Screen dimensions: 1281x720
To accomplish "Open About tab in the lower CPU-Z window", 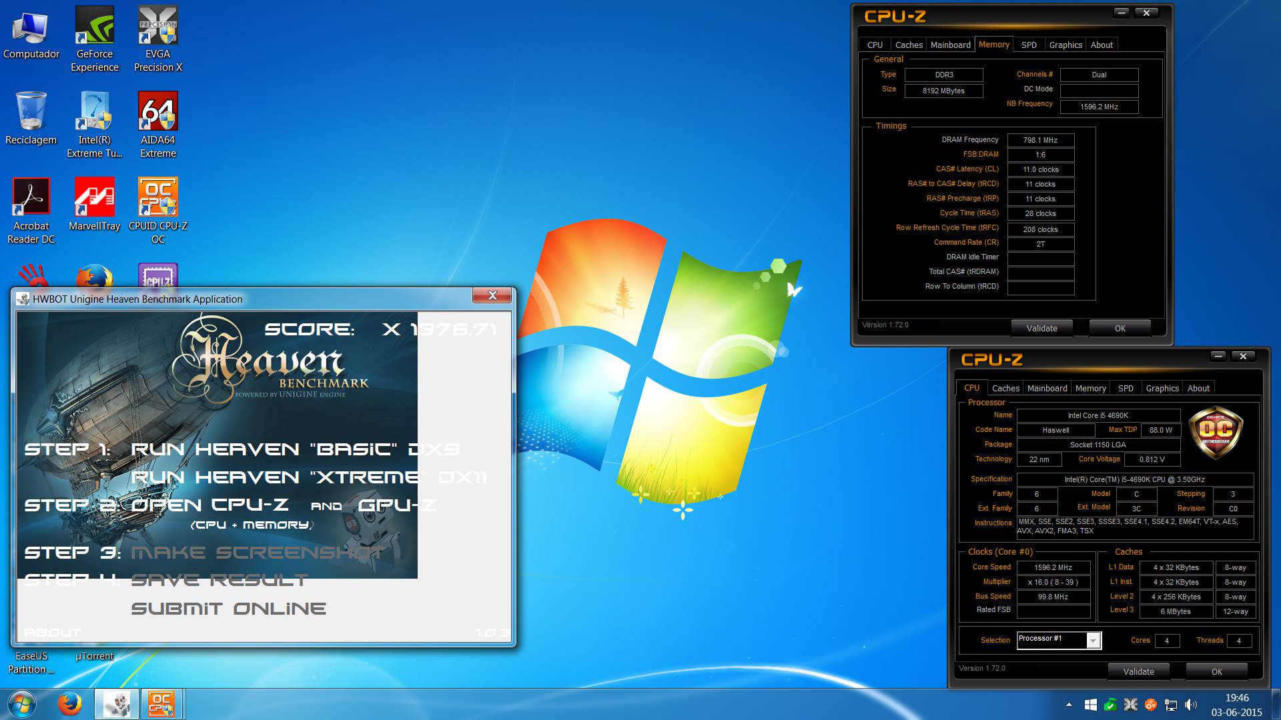I will (1198, 388).
